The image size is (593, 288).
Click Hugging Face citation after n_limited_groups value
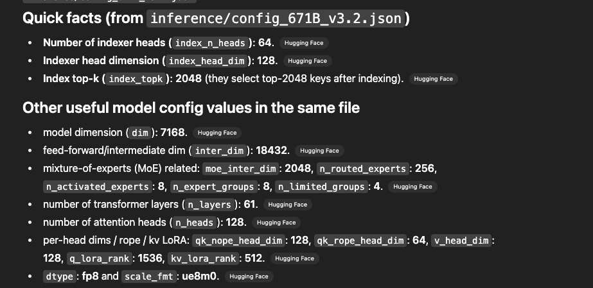pos(412,187)
